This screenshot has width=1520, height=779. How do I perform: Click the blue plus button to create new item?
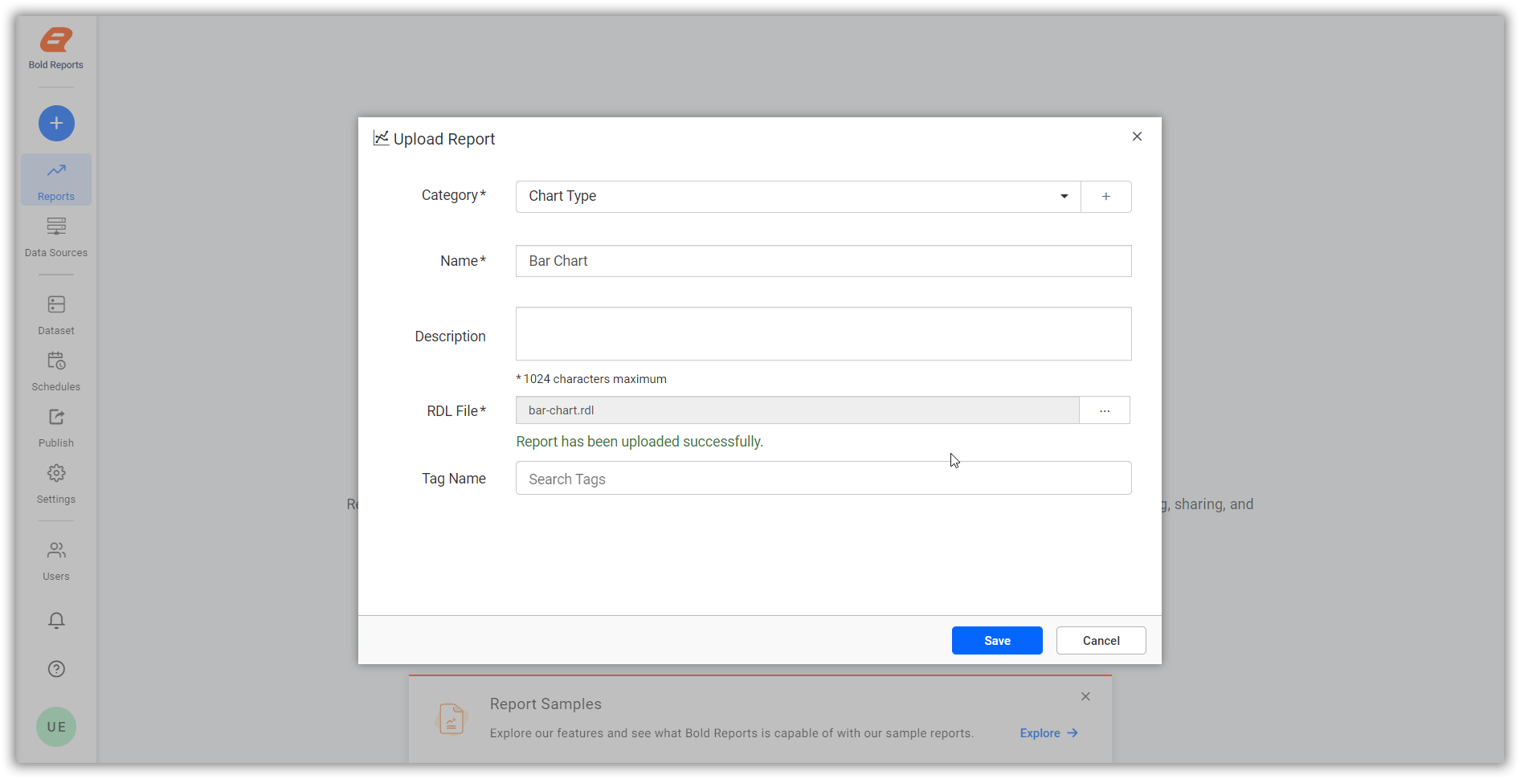coord(56,123)
